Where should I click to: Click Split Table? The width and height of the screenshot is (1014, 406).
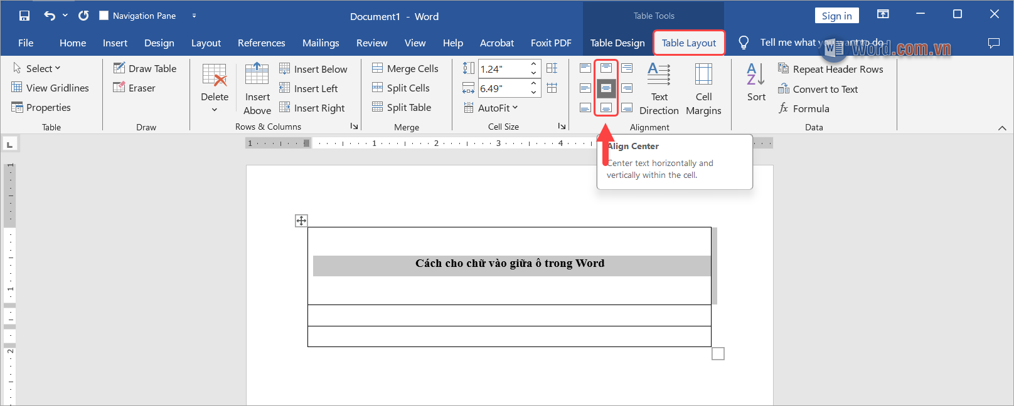click(x=402, y=107)
